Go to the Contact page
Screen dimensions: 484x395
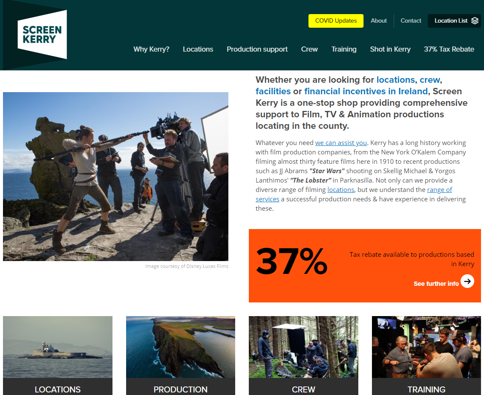(x=411, y=21)
